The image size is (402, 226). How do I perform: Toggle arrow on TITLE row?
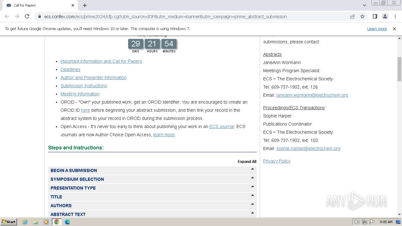pyautogui.click(x=253, y=195)
